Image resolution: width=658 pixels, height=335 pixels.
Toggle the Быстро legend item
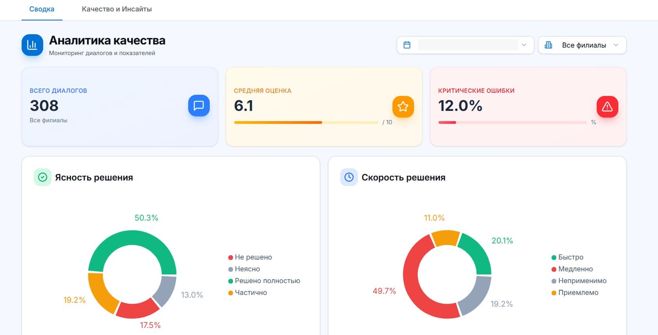(567, 257)
